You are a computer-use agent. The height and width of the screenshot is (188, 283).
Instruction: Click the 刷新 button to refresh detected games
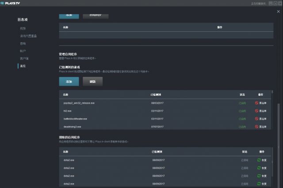(x=92, y=82)
